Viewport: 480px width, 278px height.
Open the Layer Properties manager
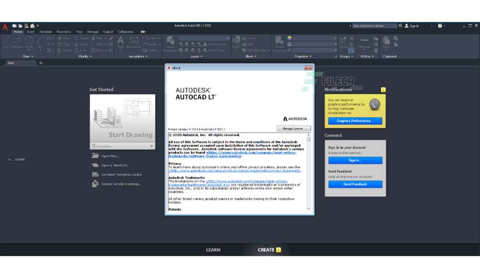pos(170,44)
